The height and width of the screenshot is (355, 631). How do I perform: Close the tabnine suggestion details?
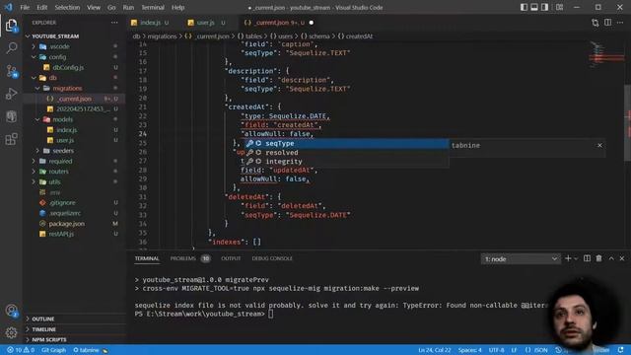coord(599,145)
